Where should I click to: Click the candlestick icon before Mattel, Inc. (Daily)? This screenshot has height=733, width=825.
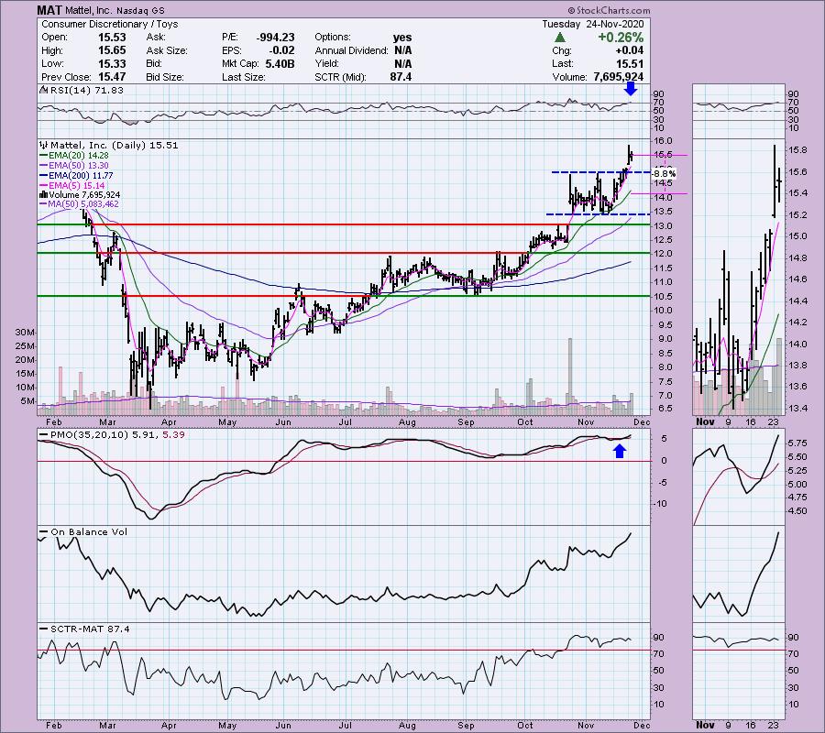coord(44,145)
